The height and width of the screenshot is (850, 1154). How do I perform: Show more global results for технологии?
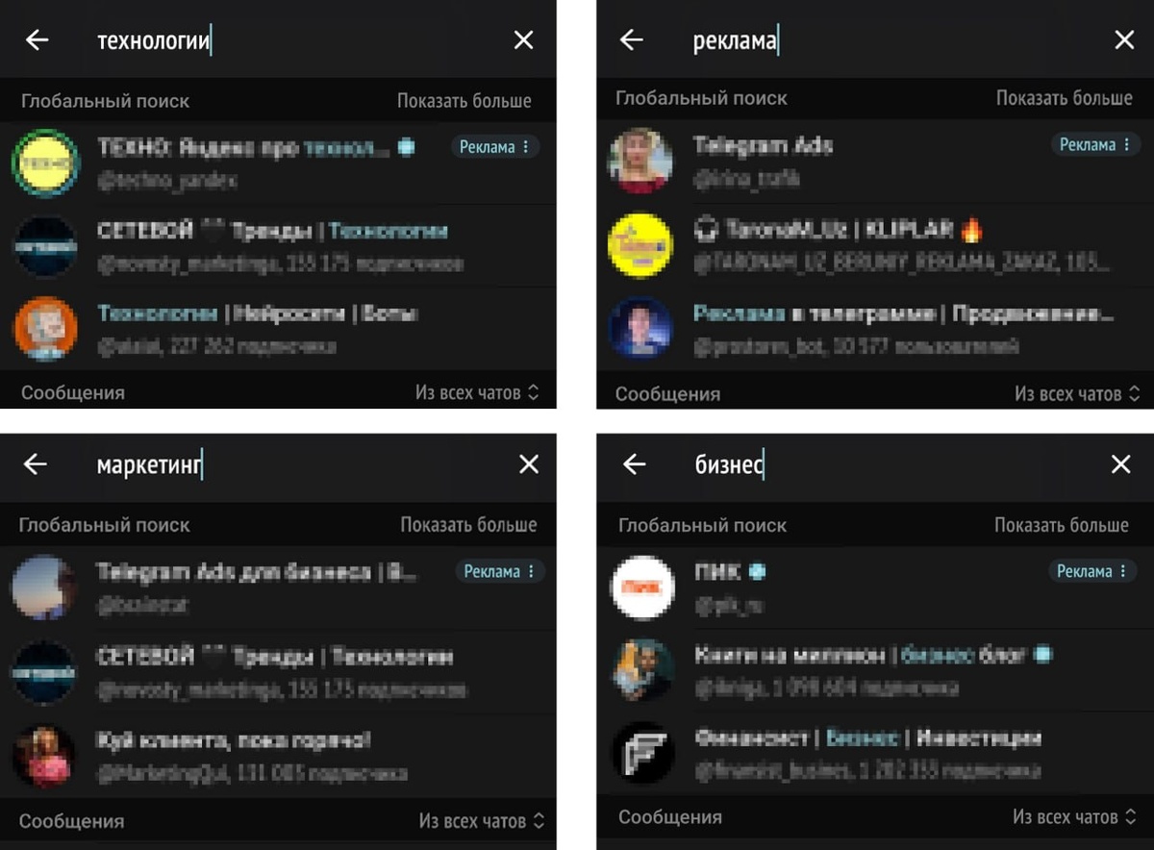464,101
